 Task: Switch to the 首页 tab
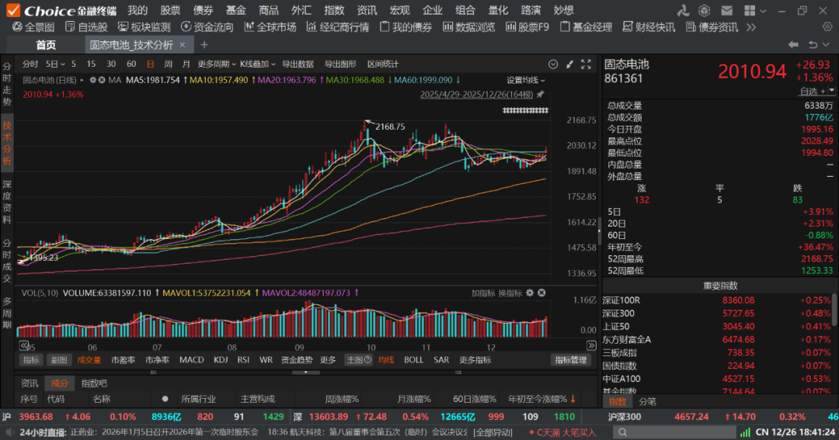point(46,45)
